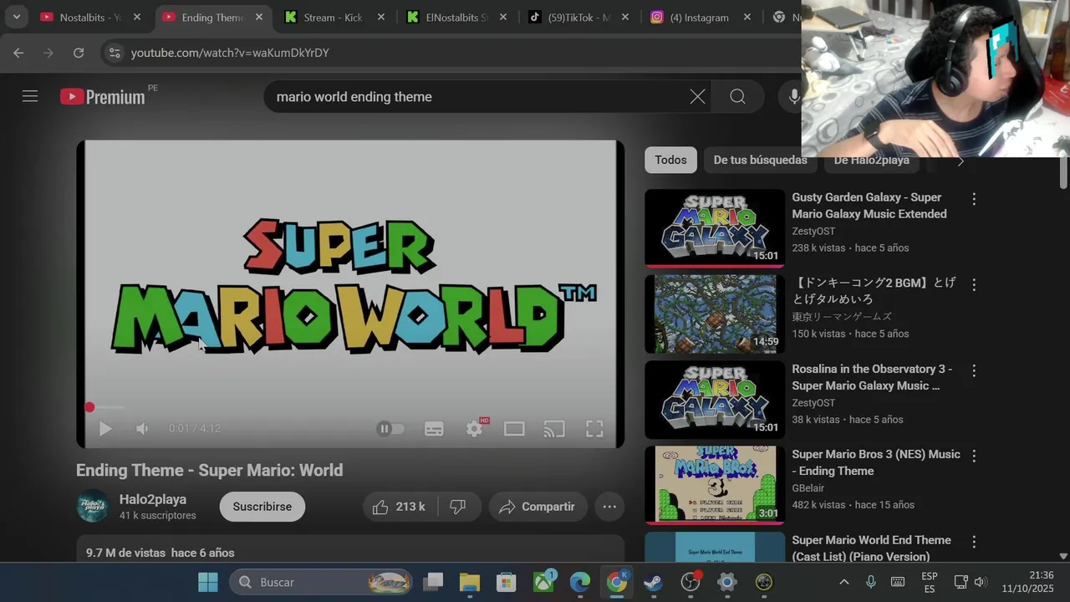Open the Donkey Kong 2 BGM thumbnail
The image size is (1070, 602).
[x=715, y=314]
